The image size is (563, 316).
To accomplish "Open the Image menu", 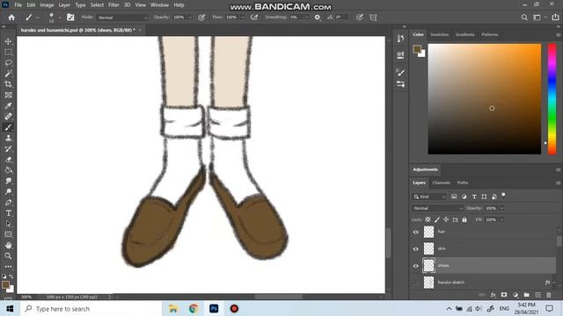I will [47, 5].
